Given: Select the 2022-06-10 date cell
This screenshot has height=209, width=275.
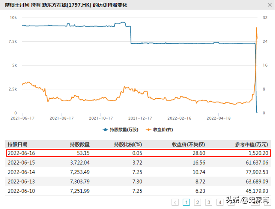Looking at the screenshot, I should click(x=21, y=191).
